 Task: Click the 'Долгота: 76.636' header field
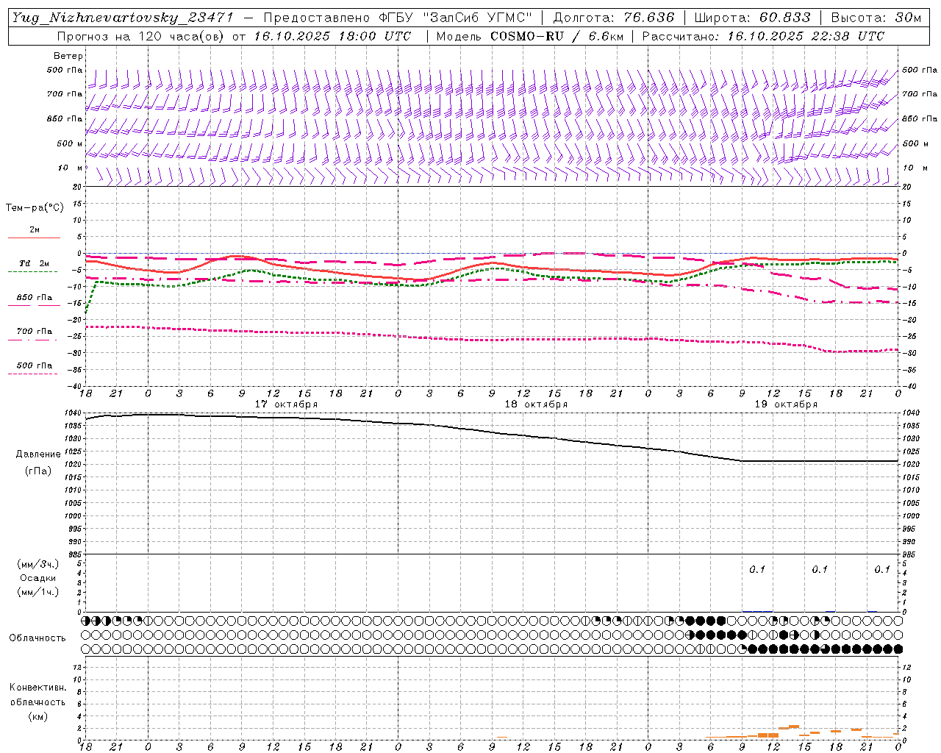[614, 18]
